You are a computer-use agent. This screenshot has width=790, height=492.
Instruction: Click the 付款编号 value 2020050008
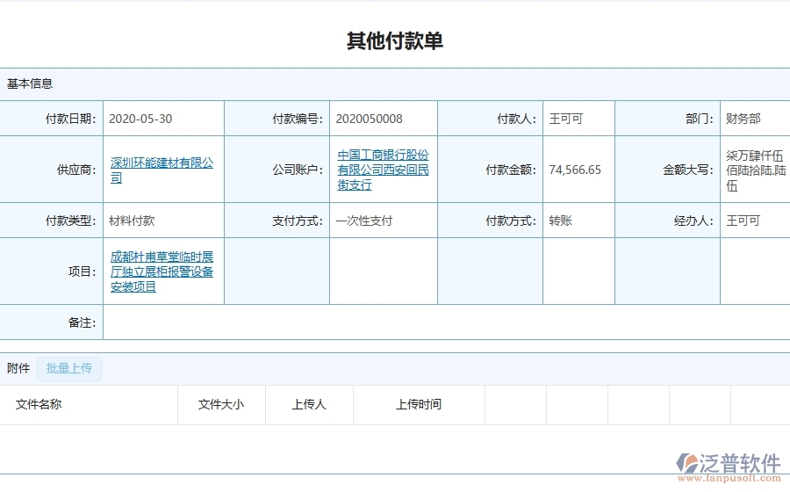(x=369, y=119)
